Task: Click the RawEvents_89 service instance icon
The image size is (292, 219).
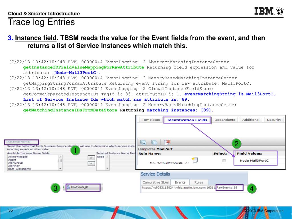Action: 68,187
